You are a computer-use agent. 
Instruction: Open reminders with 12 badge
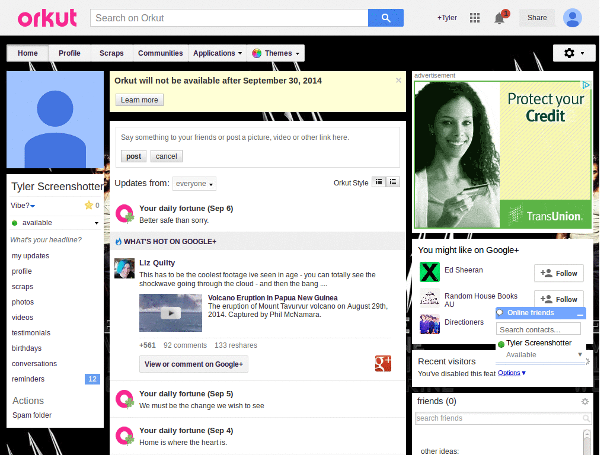[x=55, y=379]
